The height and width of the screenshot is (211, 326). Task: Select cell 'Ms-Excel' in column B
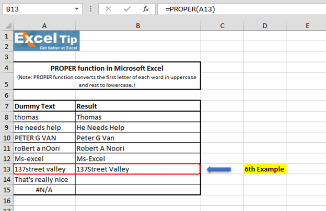pos(138,158)
